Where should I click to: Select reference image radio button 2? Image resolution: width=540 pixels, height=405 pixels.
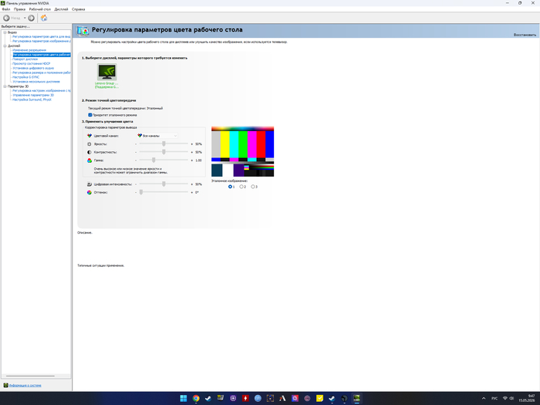pos(241,187)
